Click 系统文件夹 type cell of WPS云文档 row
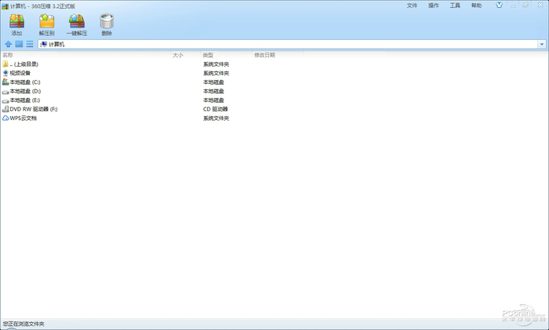549x330 pixels. coord(216,118)
